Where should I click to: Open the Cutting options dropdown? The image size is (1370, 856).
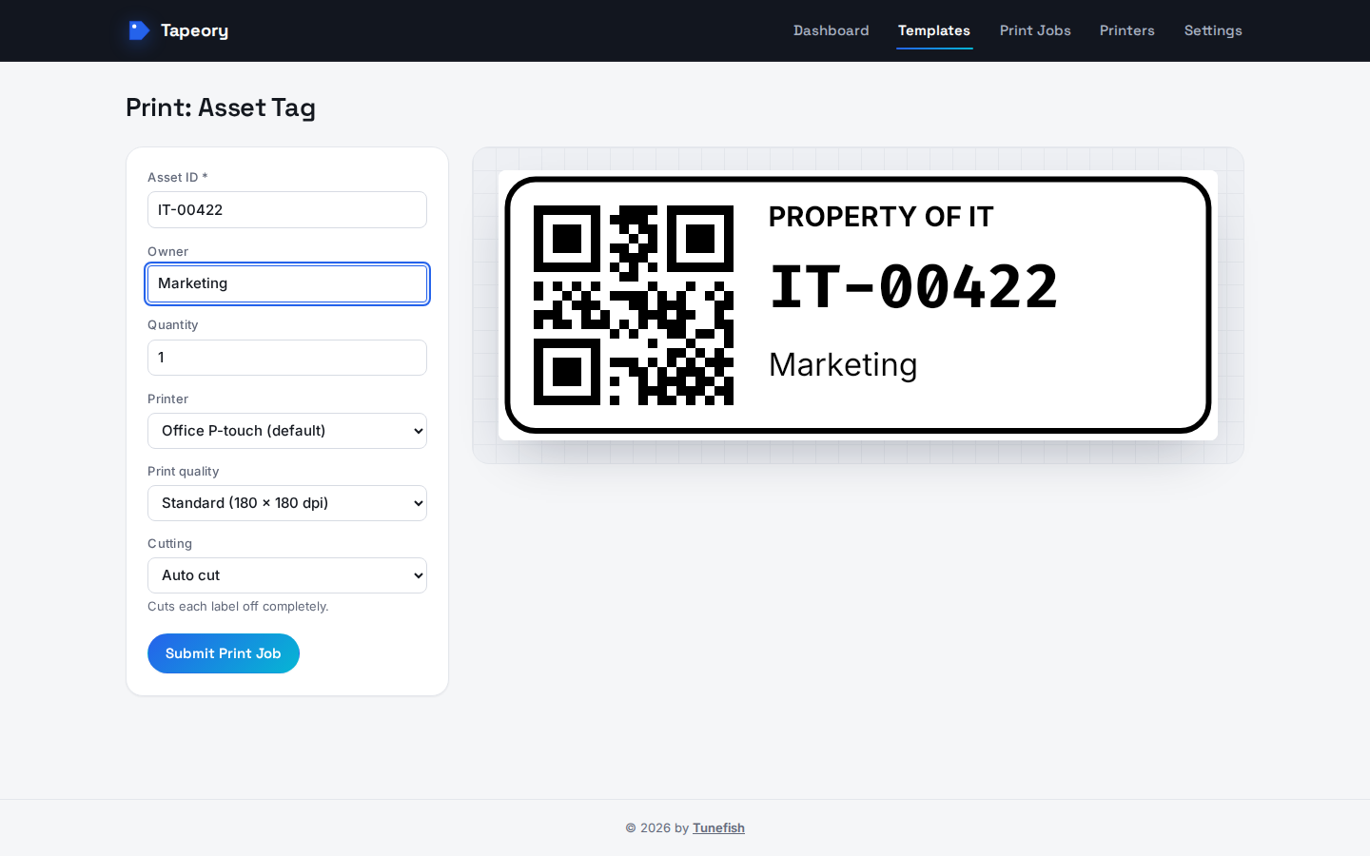[287, 575]
